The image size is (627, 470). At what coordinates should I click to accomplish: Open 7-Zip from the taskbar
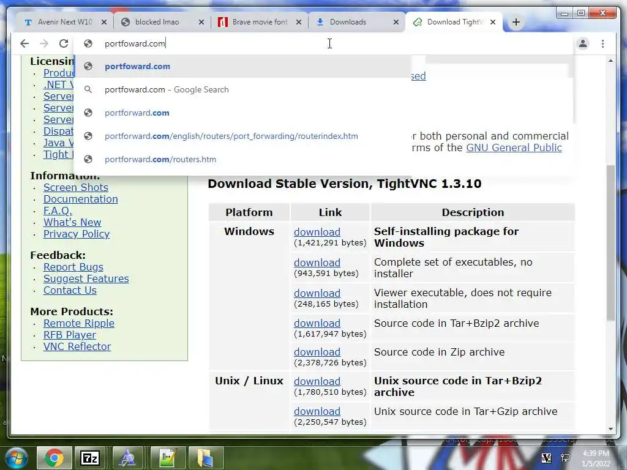coord(89,458)
